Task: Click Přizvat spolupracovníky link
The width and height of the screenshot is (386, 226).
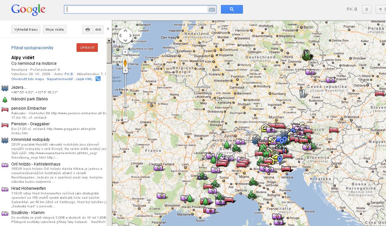Action: (32, 48)
